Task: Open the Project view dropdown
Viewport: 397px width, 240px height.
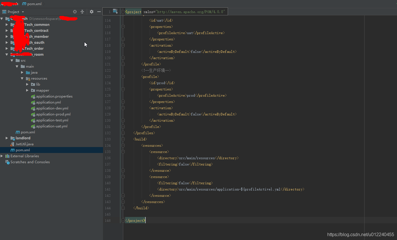Action: point(23,12)
